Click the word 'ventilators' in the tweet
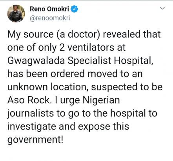 (x=91, y=47)
